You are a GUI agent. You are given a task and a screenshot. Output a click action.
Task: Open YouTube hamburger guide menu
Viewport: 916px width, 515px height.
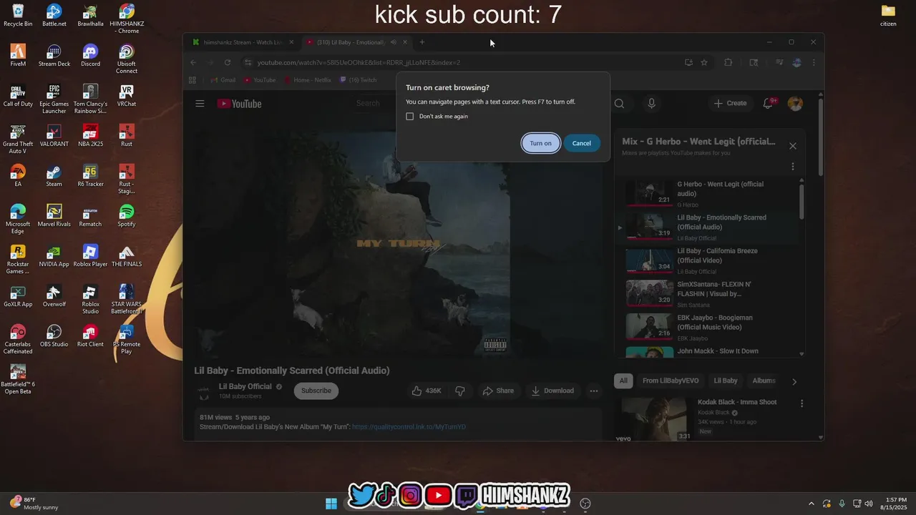pyautogui.click(x=200, y=104)
